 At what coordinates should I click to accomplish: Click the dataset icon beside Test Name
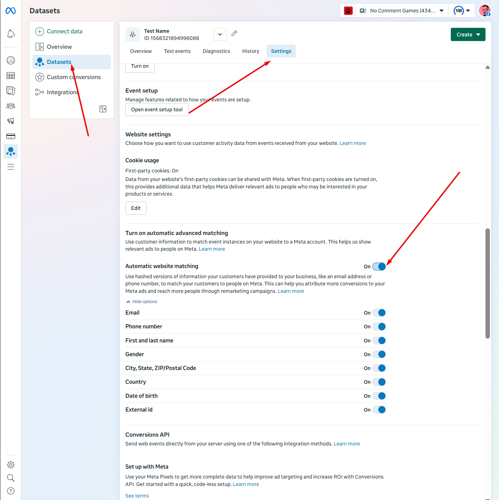click(x=133, y=34)
